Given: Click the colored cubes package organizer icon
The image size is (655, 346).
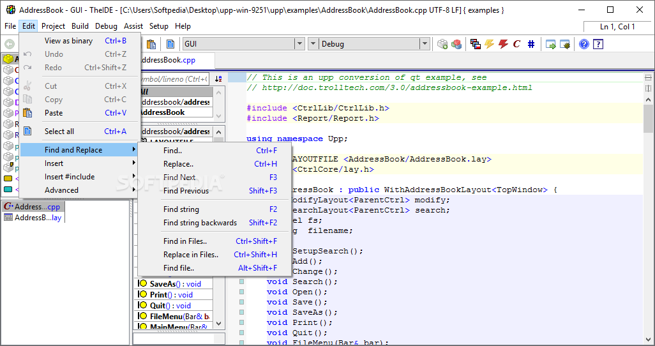Looking at the screenshot, I should click(456, 44).
